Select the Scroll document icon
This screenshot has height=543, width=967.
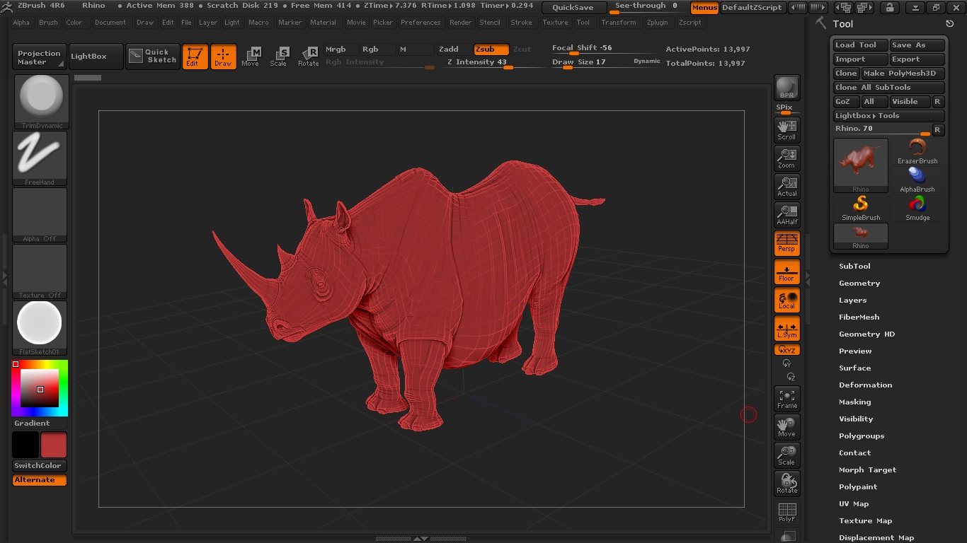[x=786, y=129]
